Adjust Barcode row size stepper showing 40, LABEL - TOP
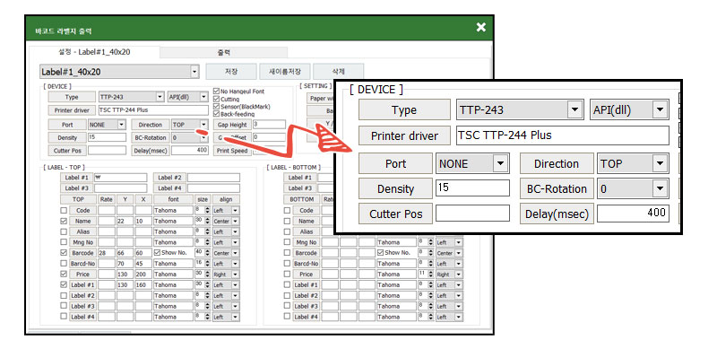 pyautogui.click(x=207, y=253)
